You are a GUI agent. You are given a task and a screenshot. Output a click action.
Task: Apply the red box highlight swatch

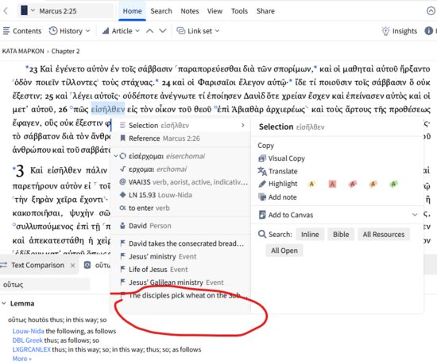(332, 184)
